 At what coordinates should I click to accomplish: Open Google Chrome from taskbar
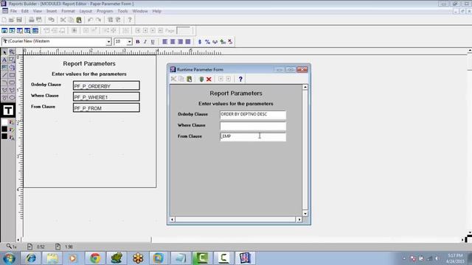95,258
